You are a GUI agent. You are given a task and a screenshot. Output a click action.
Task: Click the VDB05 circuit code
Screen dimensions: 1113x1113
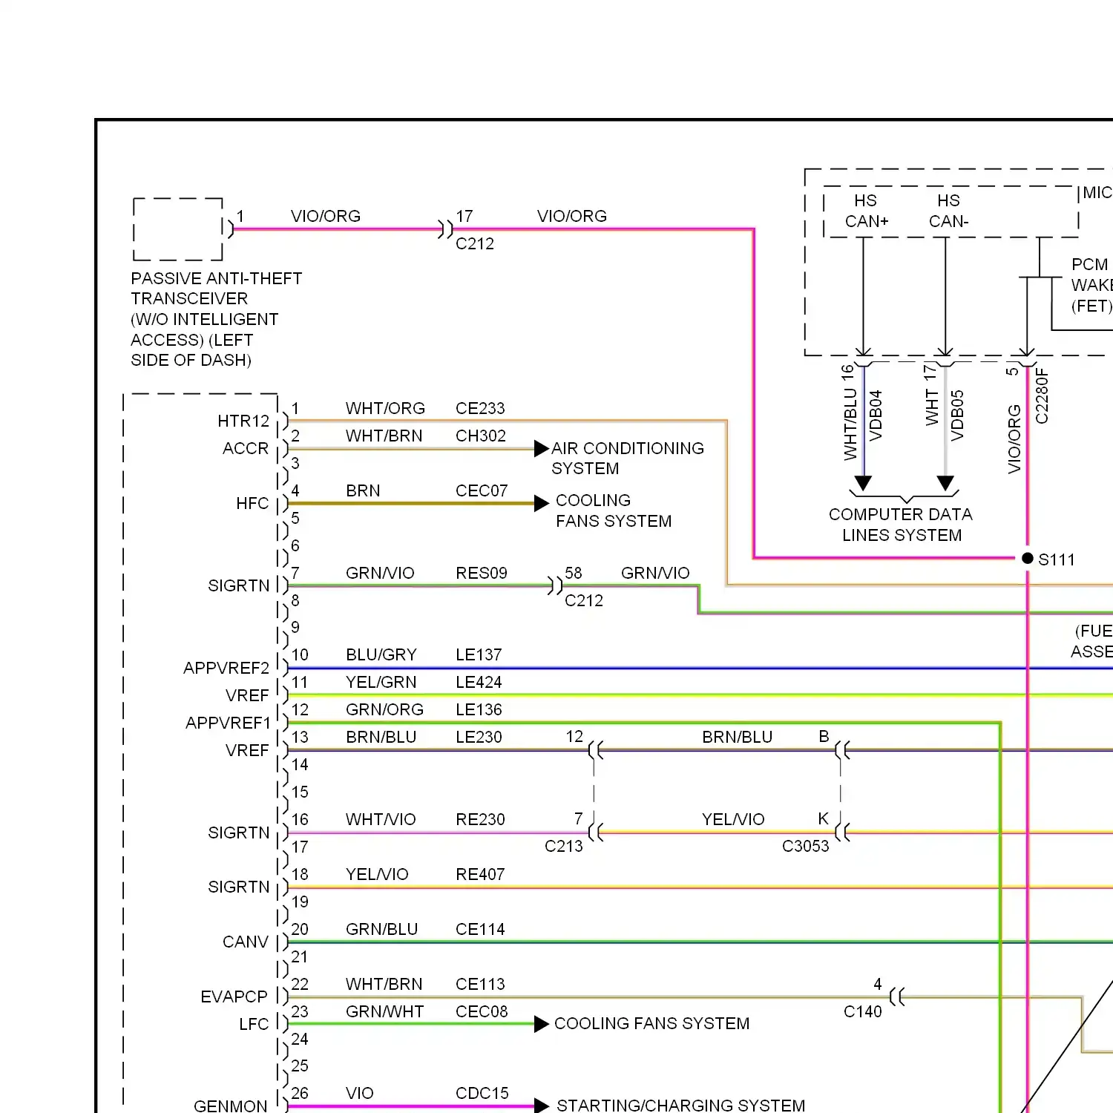click(957, 416)
